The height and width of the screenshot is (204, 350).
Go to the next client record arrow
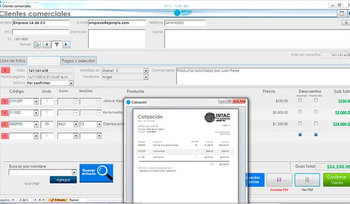[x=66, y=45]
